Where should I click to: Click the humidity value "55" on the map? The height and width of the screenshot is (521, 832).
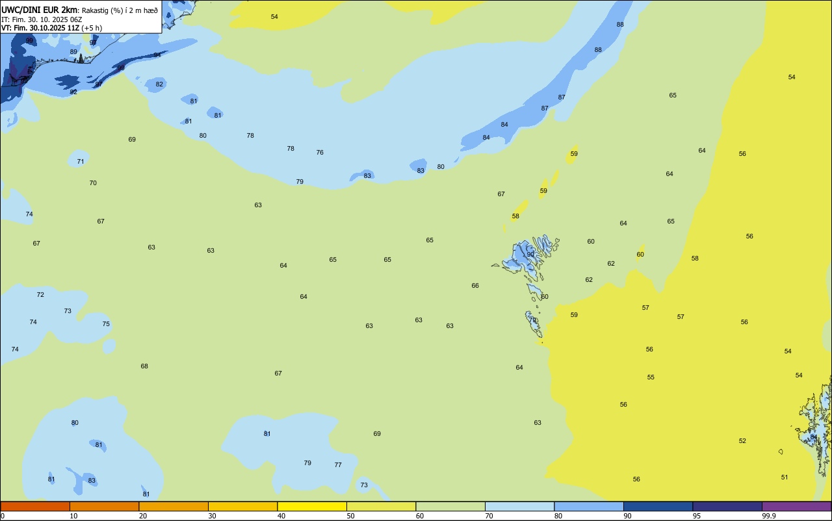pos(651,377)
